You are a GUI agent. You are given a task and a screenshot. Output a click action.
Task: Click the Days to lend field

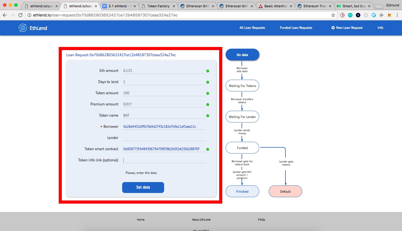(x=164, y=82)
